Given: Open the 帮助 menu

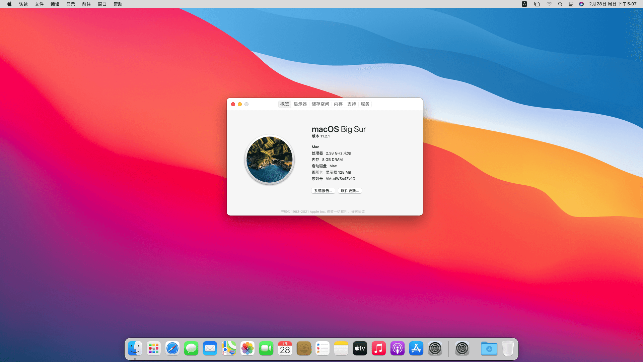Looking at the screenshot, I should pos(118,4).
